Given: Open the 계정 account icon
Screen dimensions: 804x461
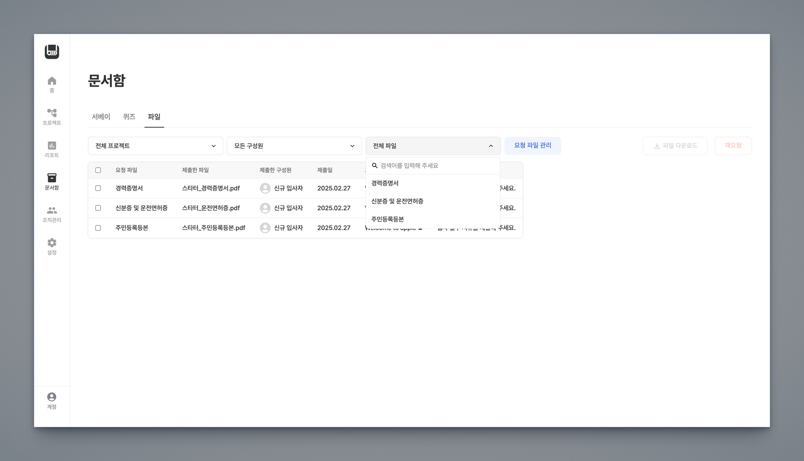Looking at the screenshot, I should point(52,397).
